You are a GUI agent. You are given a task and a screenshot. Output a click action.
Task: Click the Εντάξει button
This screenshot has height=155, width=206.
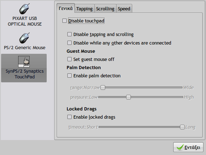(x=188, y=147)
